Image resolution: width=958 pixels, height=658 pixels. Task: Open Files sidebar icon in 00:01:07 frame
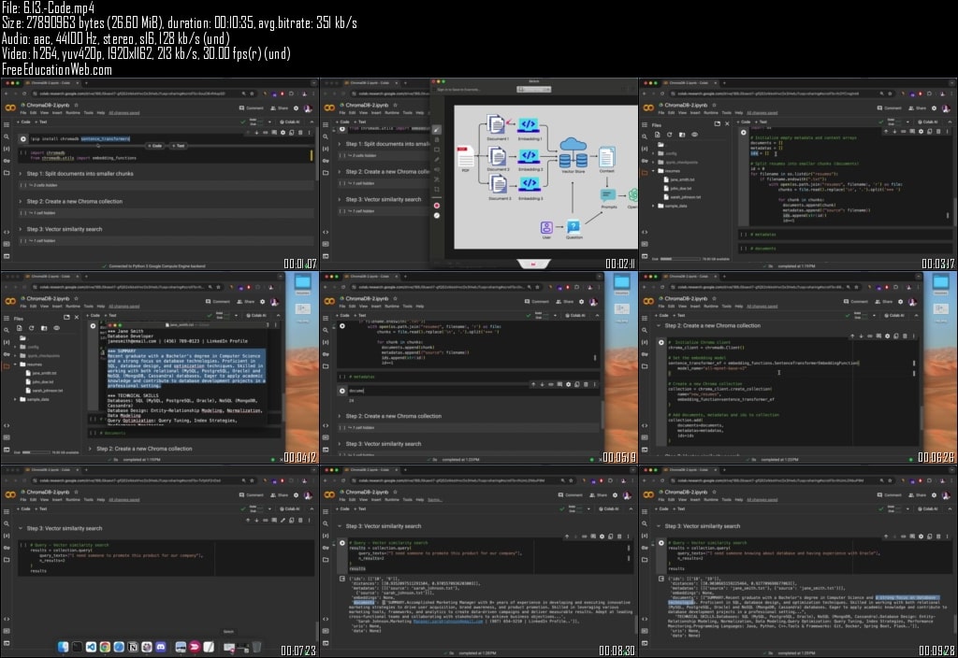pyautogui.click(x=7, y=173)
